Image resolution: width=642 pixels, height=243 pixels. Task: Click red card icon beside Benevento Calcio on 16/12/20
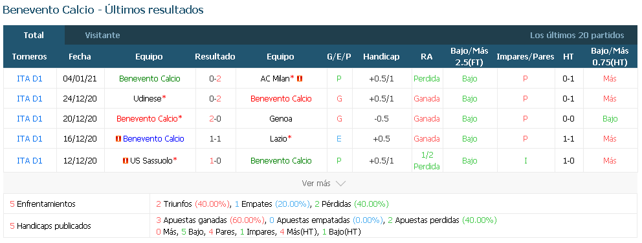click(118, 139)
